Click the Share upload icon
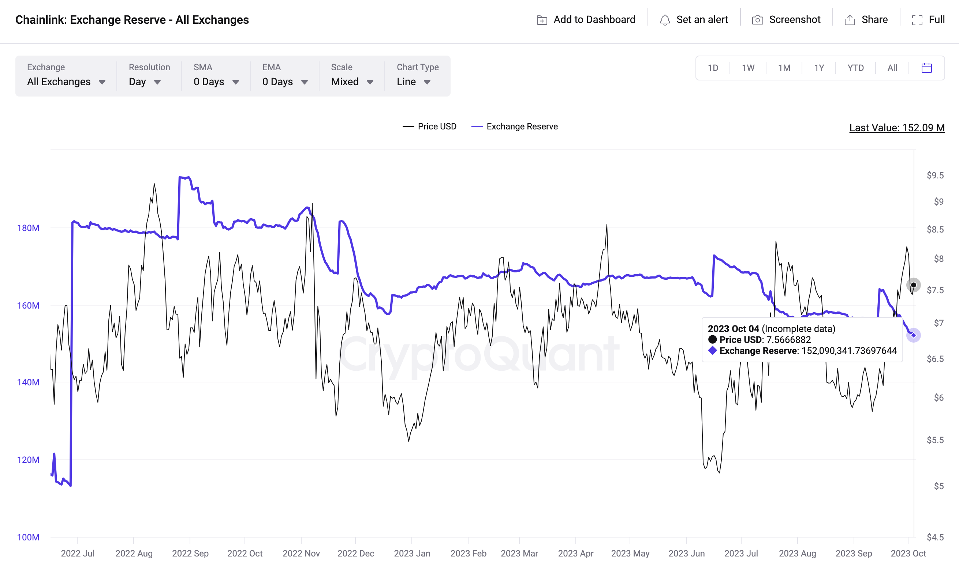 [x=850, y=20]
